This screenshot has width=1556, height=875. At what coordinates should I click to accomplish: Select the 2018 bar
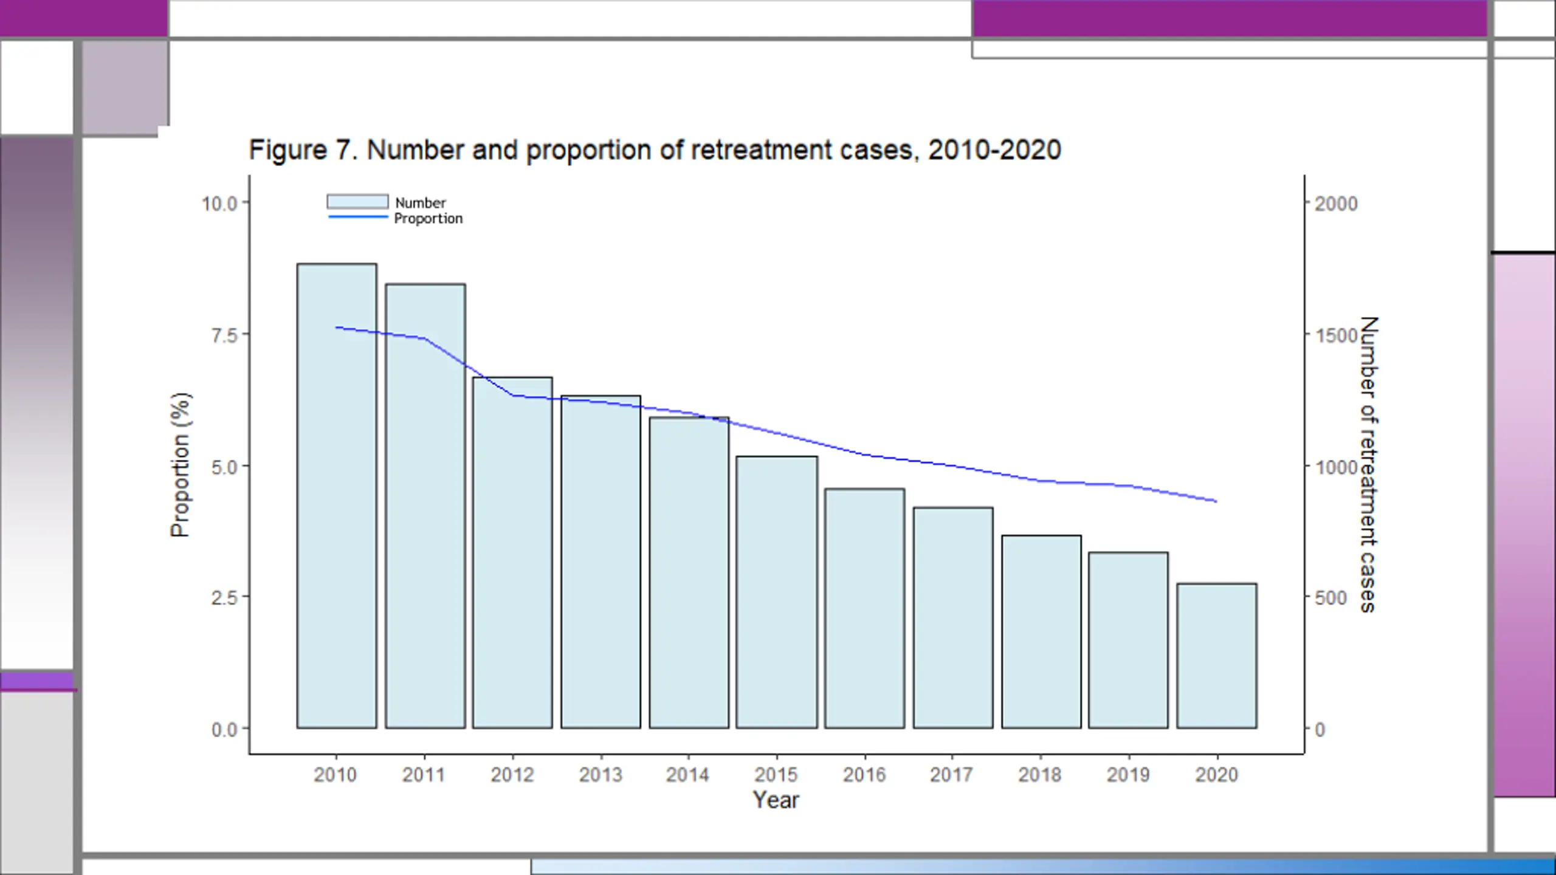point(1042,631)
